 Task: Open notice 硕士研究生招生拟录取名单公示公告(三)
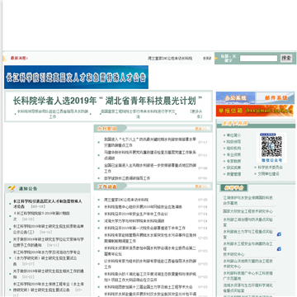tap(49, 229)
